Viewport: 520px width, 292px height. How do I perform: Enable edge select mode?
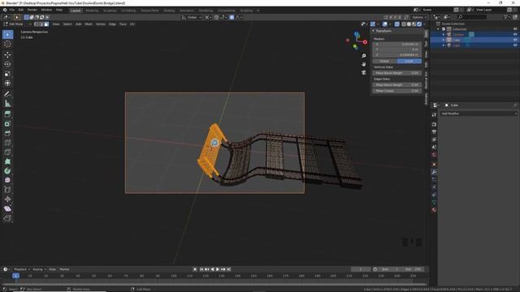[x=41, y=24]
